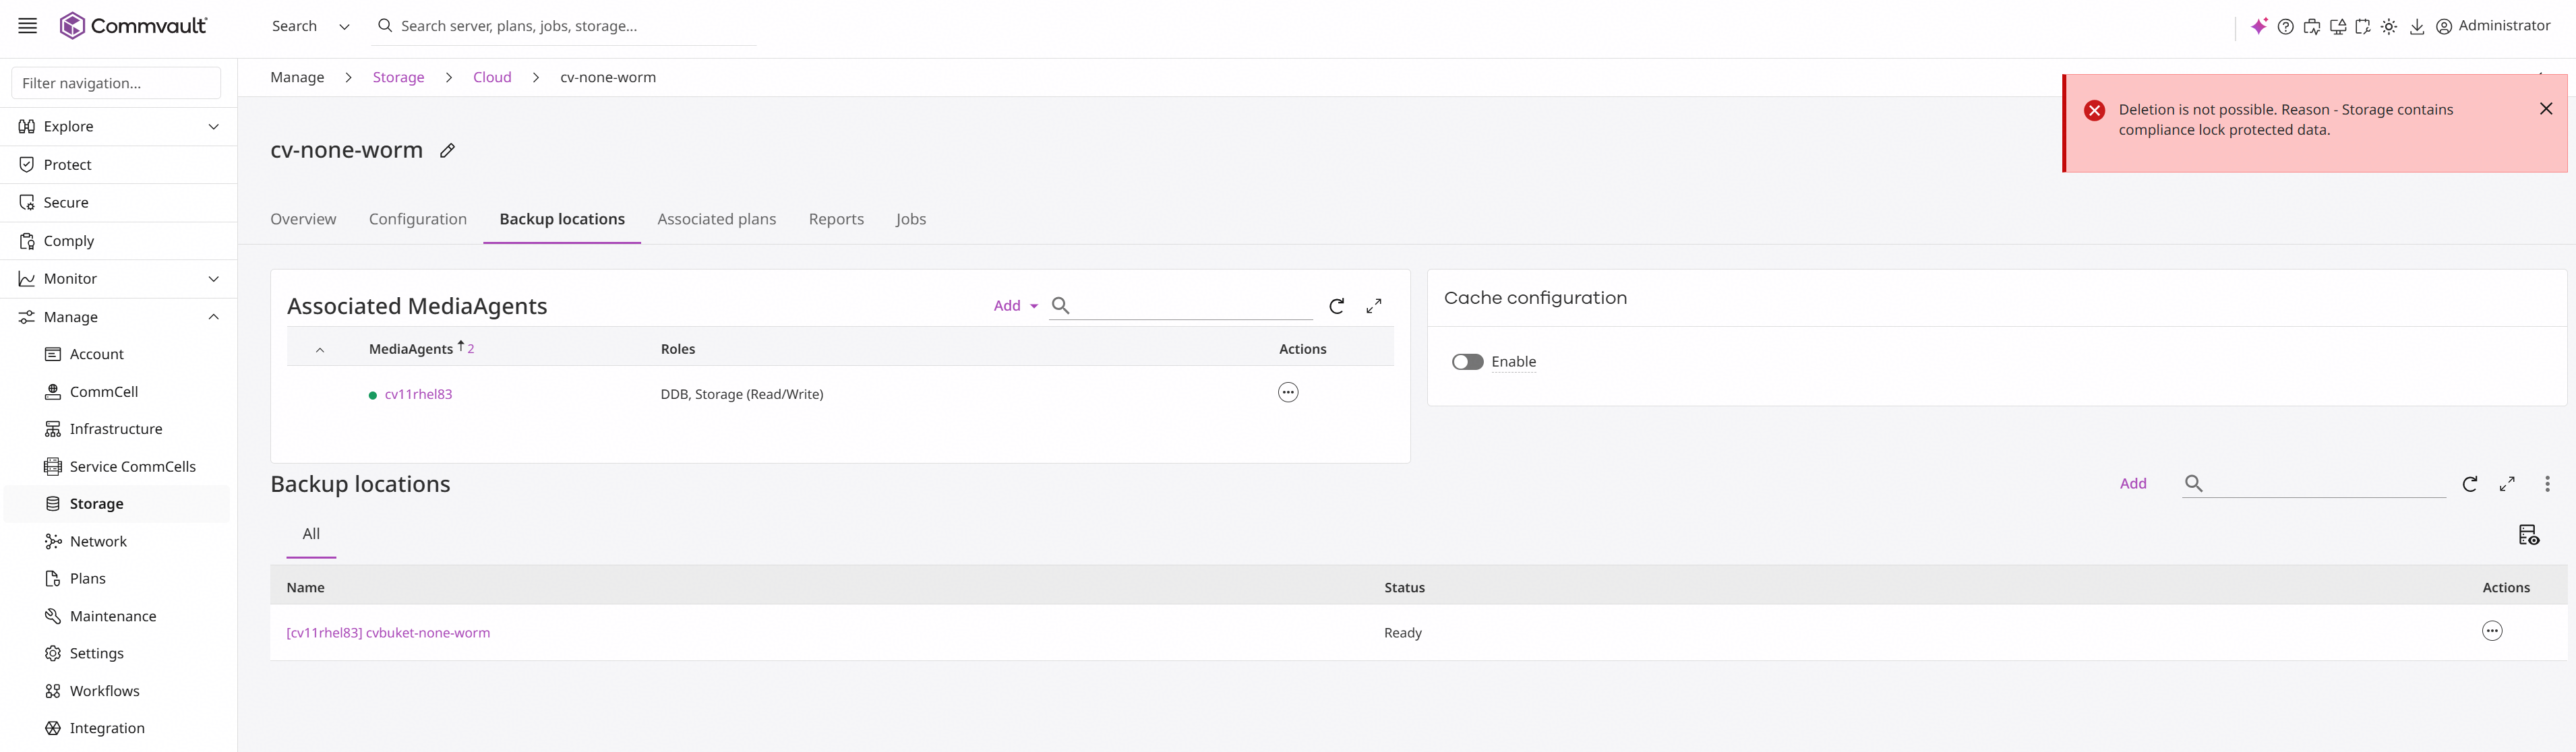Open Backup locations more options kebab menu
The image size is (2576, 752).
pyautogui.click(x=2546, y=484)
